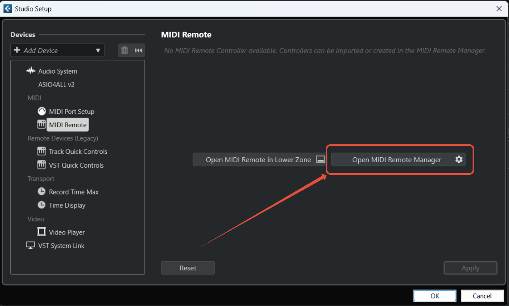Click Open MIDI Remote Manager button
The image size is (509, 306).
coord(398,160)
